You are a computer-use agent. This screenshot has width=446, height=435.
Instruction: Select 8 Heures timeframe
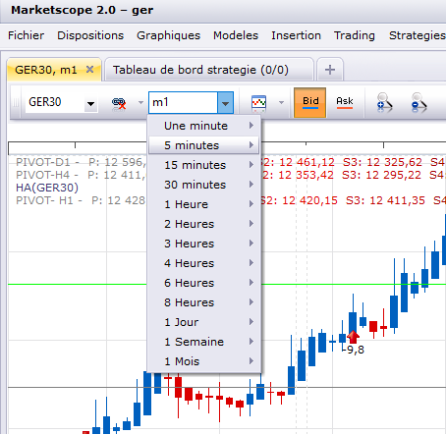coord(203,302)
